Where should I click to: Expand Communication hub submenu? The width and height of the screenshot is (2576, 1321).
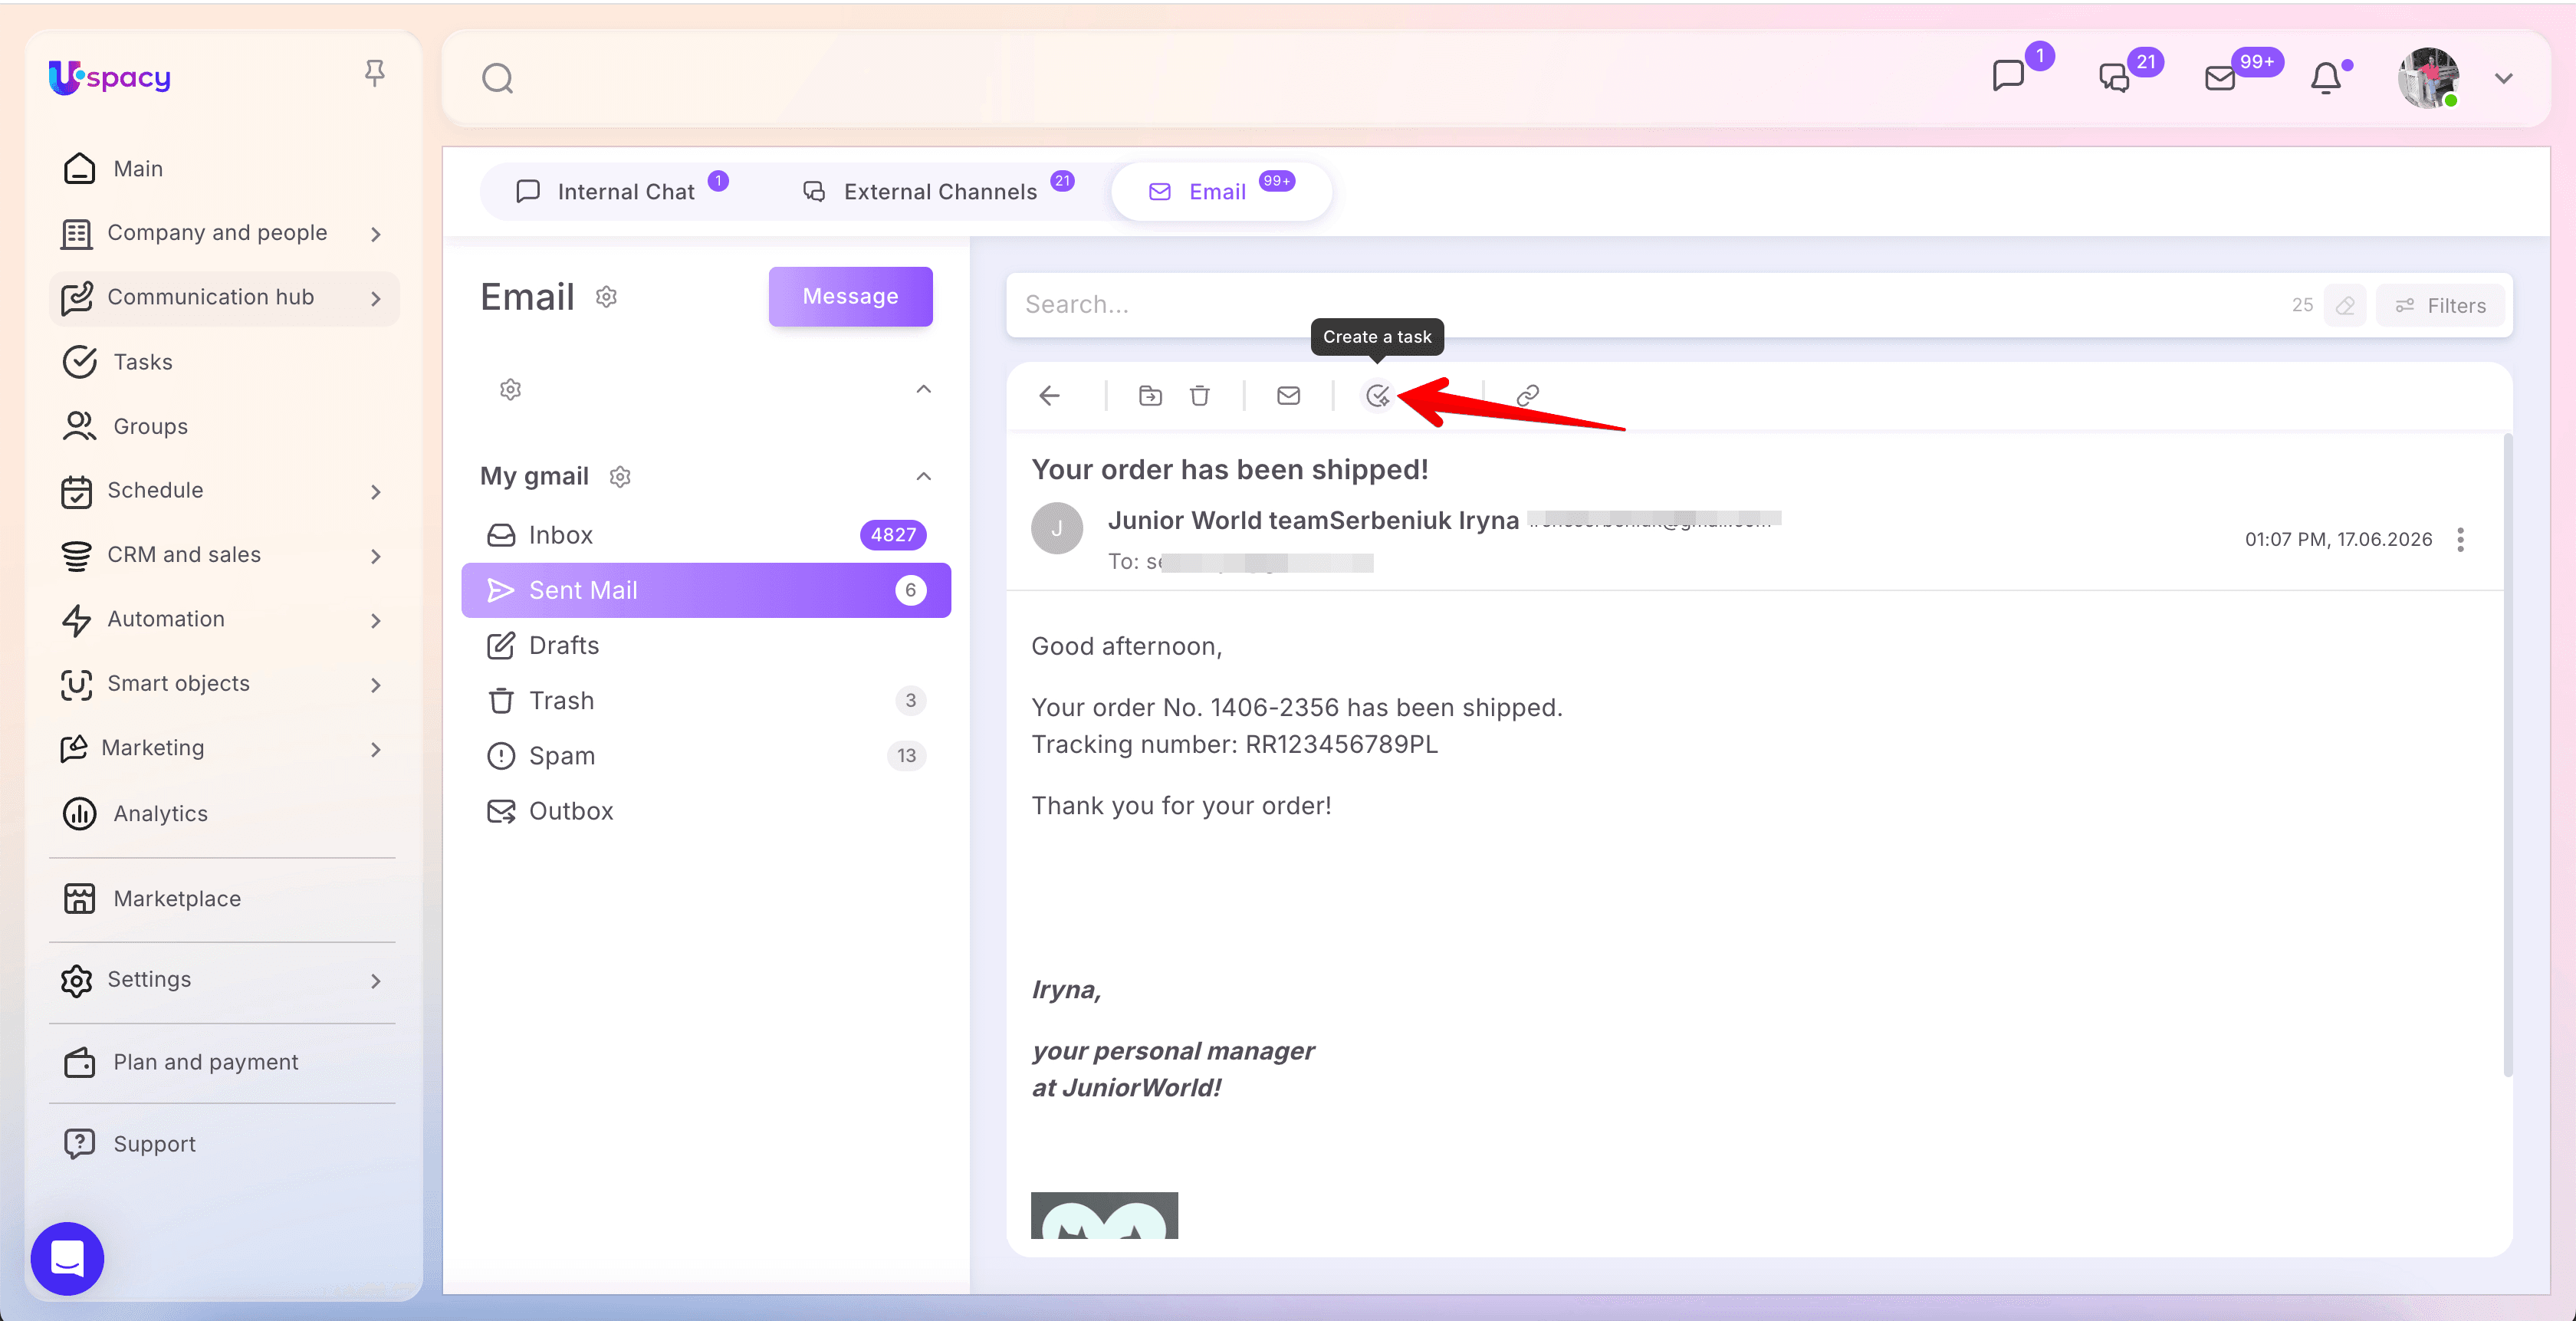tap(376, 298)
